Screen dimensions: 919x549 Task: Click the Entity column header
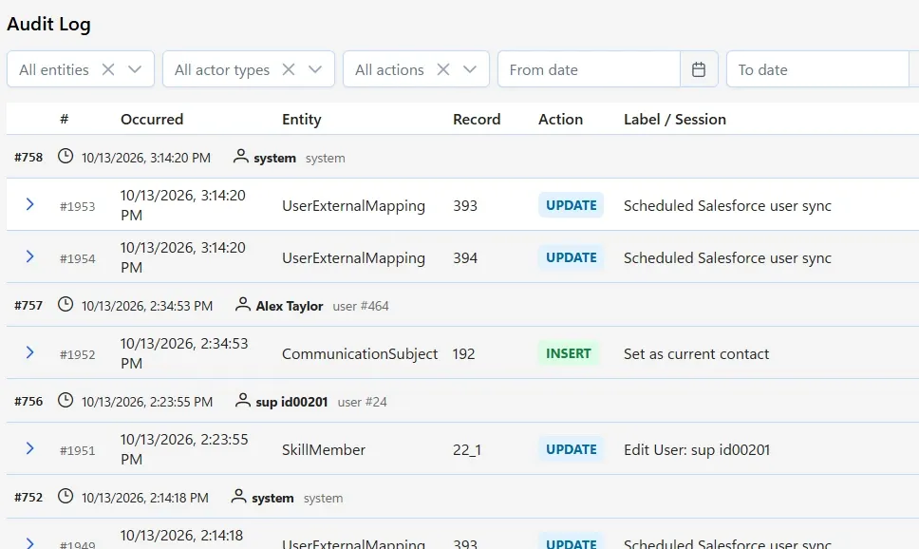[301, 119]
